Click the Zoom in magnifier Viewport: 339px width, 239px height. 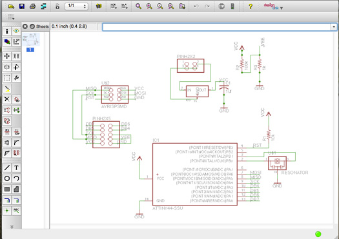pos(149,6)
